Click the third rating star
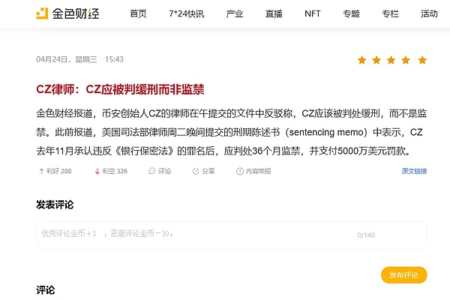Image resolution: width=450 pixels, height=300 pixels. pos(391,60)
